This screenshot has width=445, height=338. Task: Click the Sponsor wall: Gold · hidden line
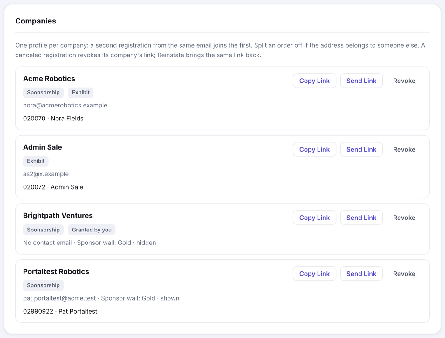pos(90,243)
